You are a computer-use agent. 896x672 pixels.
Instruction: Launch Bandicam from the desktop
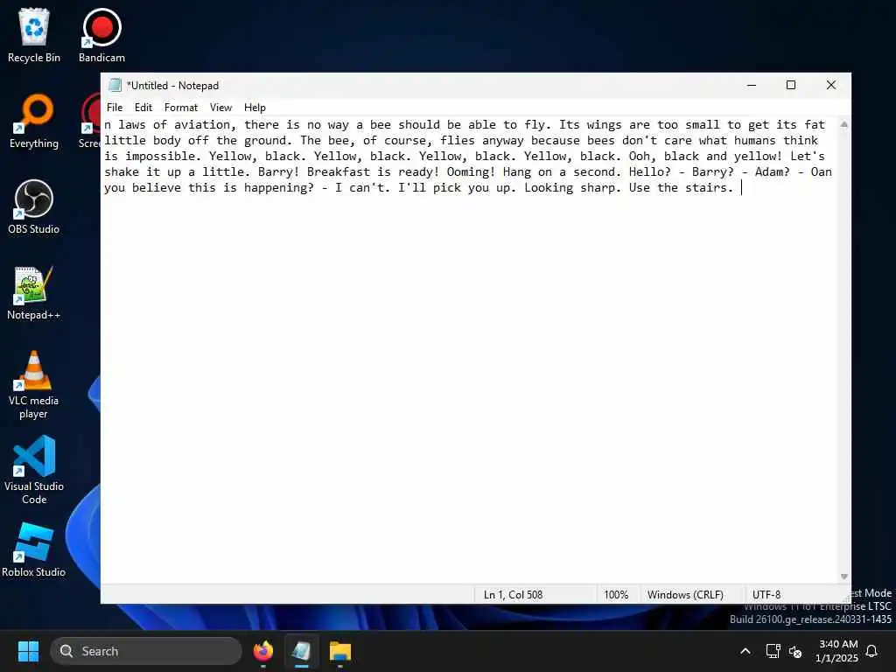[101, 35]
